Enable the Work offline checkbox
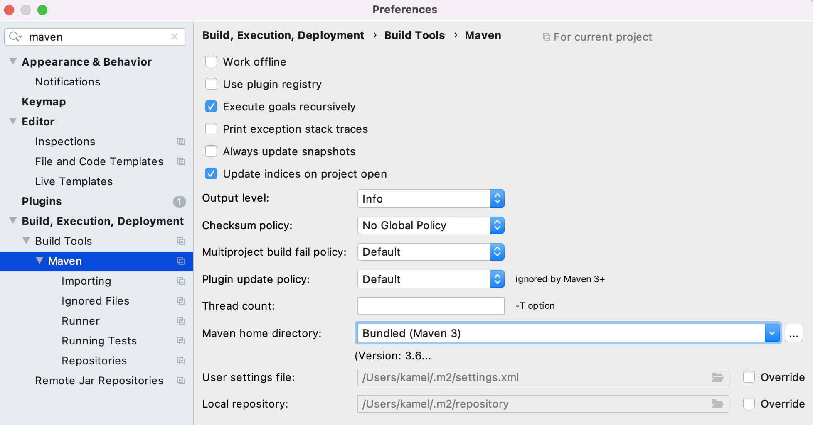This screenshot has height=425, width=813. [x=211, y=62]
